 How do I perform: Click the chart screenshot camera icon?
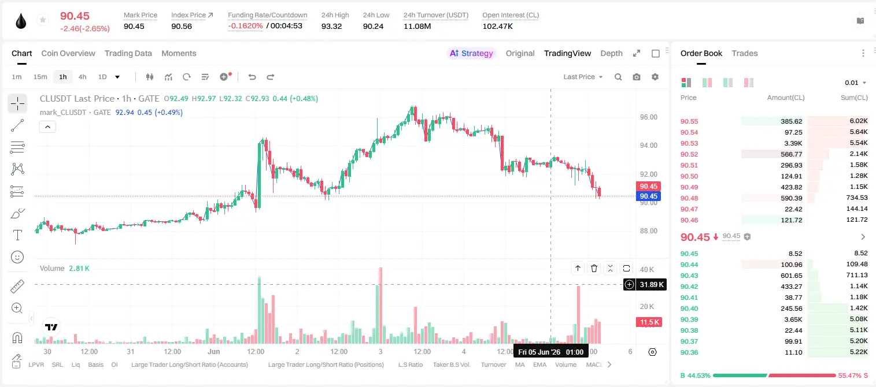point(637,77)
